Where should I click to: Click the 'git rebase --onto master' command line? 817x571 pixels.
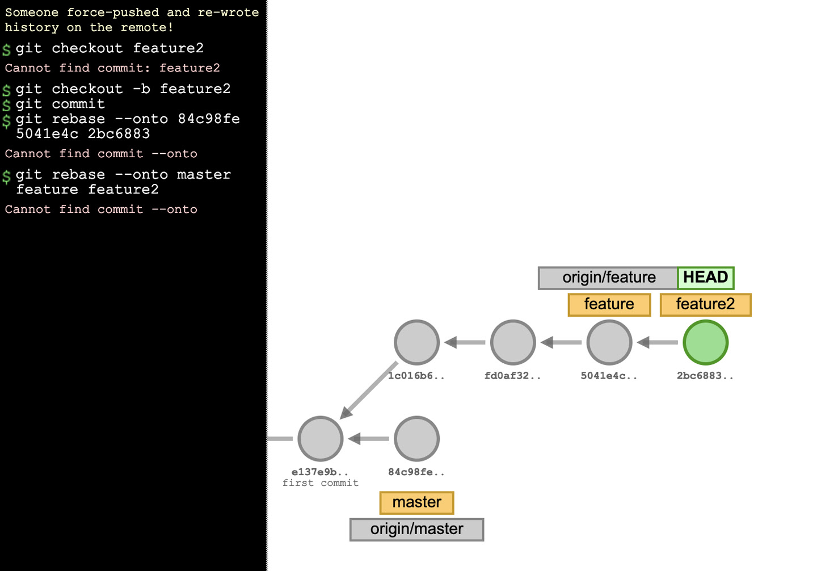point(123,174)
